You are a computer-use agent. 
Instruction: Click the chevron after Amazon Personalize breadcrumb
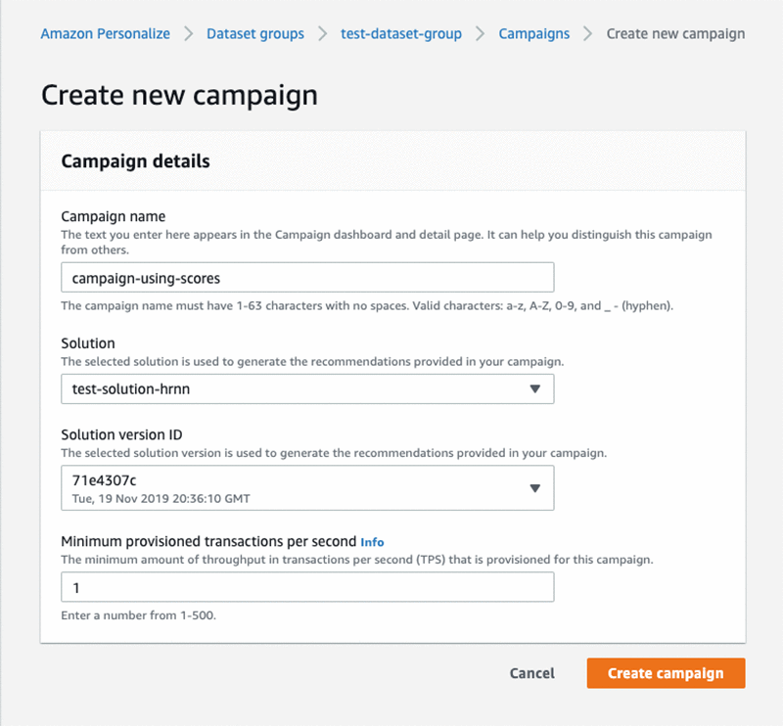pos(188,34)
